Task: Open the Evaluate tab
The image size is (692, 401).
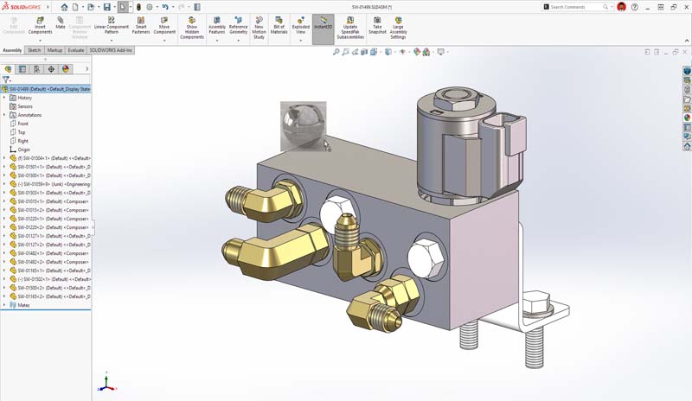Action: point(76,50)
